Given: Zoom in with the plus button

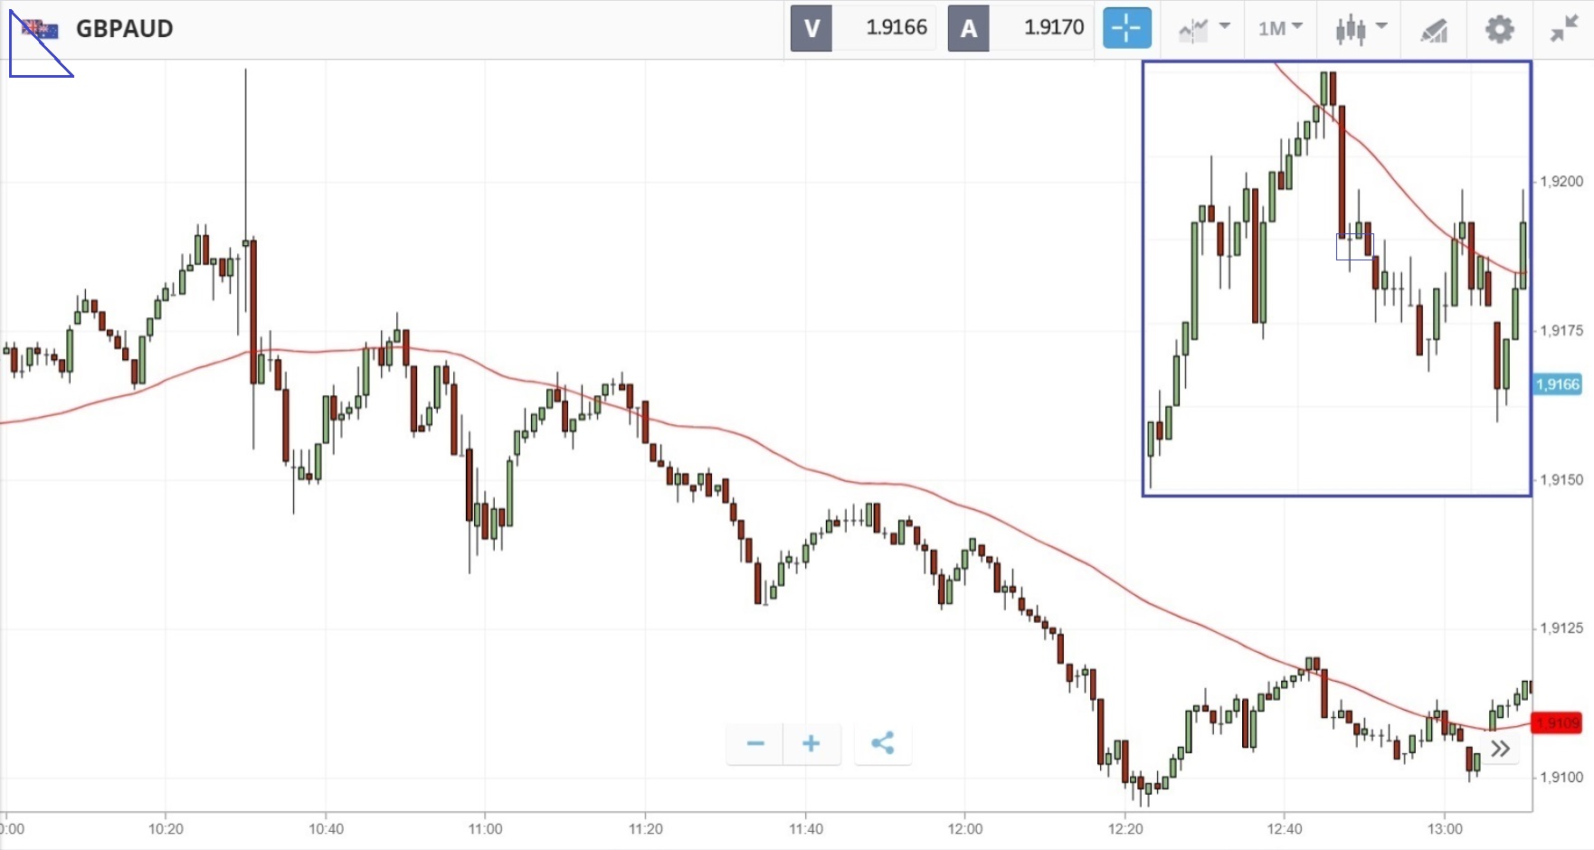Looking at the screenshot, I should click(x=811, y=743).
